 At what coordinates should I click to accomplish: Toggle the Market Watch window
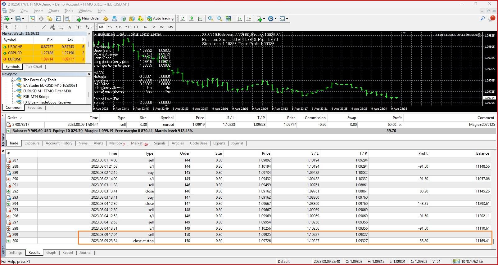pyautogui.click(x=32, y=19)
